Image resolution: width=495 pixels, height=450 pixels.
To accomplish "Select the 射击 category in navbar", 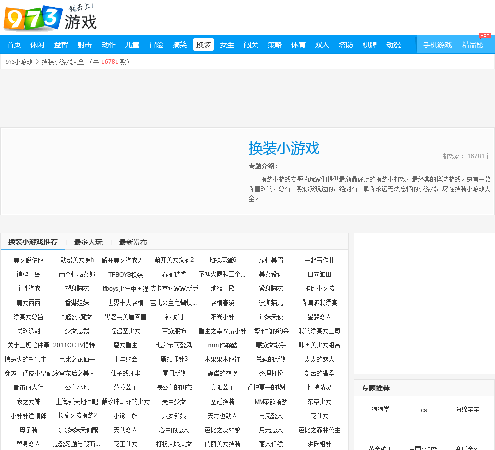I will [x=85, y=45].
